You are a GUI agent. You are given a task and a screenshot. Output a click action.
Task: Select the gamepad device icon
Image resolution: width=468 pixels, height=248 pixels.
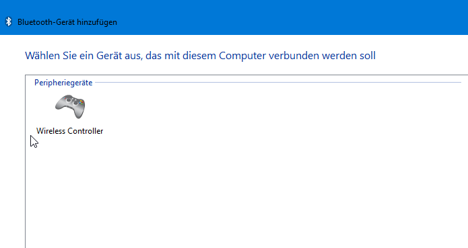coord(70,107)
